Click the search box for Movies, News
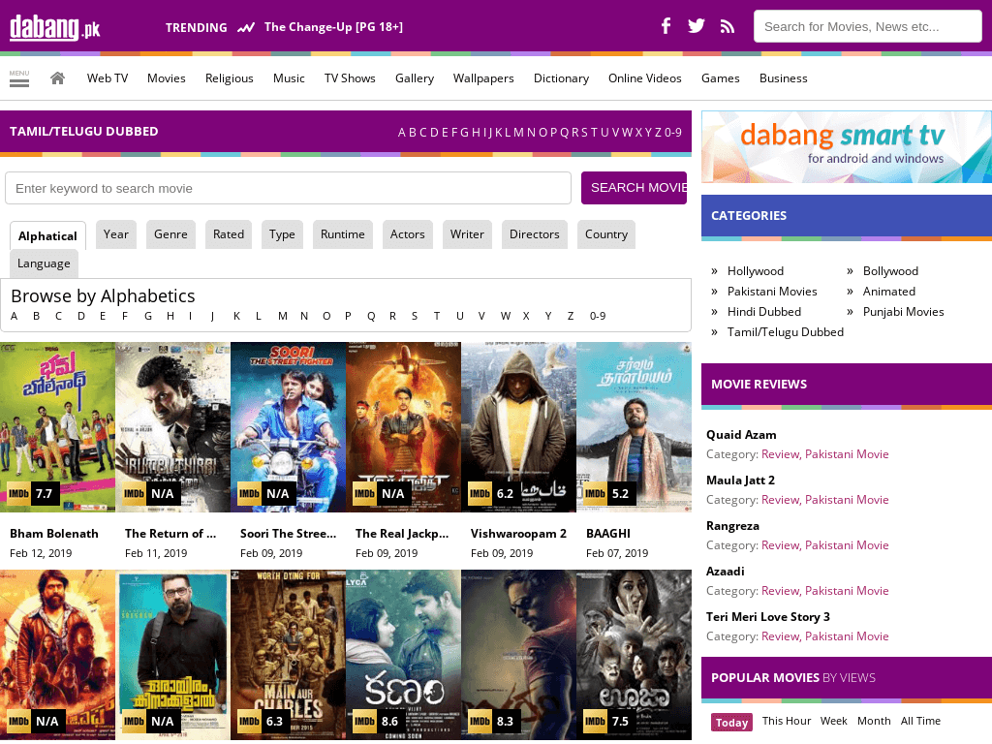 [x=867, y=26]
